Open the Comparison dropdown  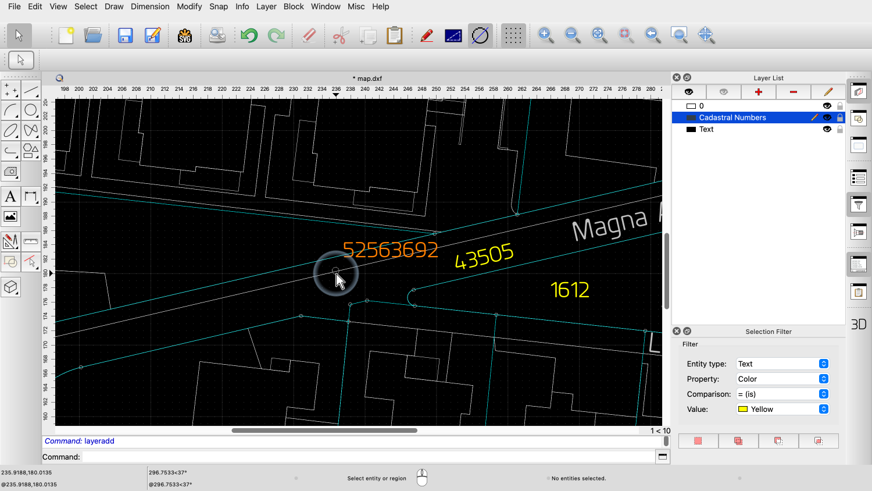pos(782,394)
